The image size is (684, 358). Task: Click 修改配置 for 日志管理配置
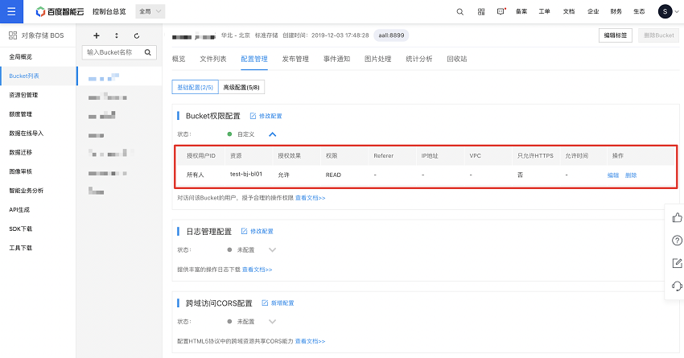pyautogui.click(x=262, y=231)
